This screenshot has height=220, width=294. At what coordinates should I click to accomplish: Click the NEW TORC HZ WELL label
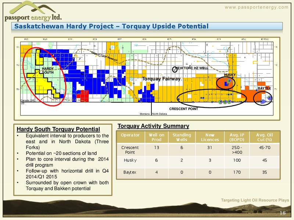(x=191, y=68)
